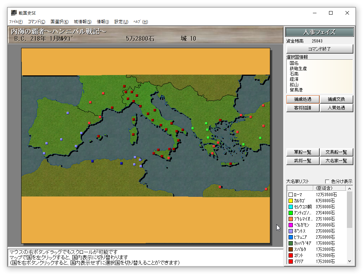The height and width of the screenshot is (274, 363).
Task: Click the 捕虜交換 button
Action: 337,99
